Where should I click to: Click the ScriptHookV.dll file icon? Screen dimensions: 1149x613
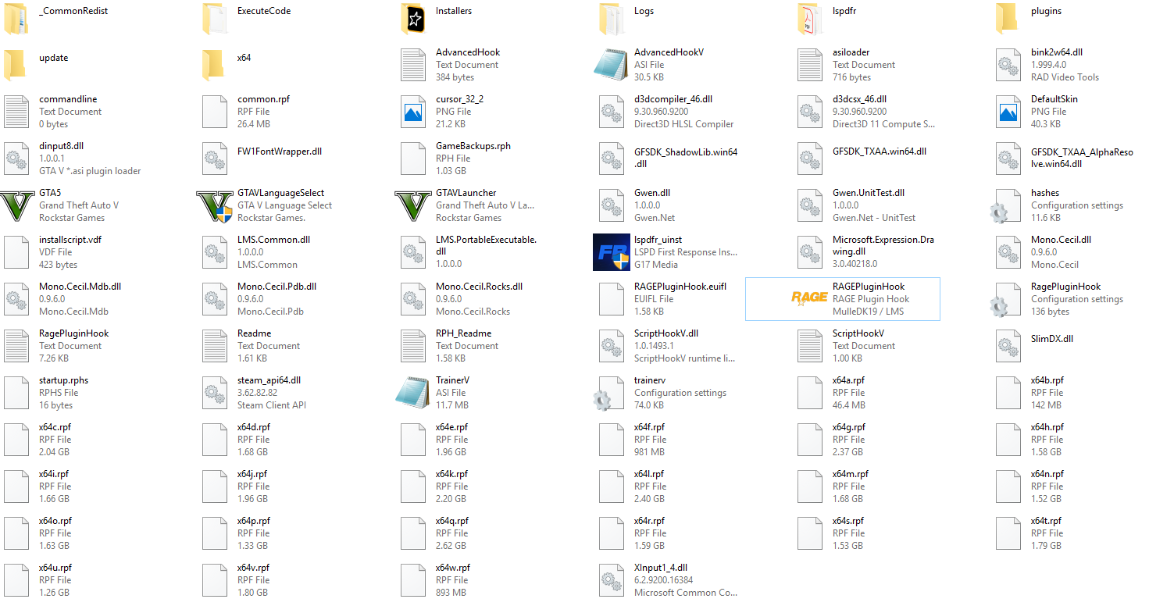tap(611, 346)
